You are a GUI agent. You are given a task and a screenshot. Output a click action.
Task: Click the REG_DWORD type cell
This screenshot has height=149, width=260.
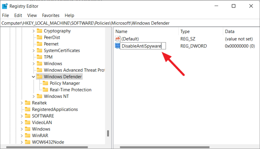194,46
